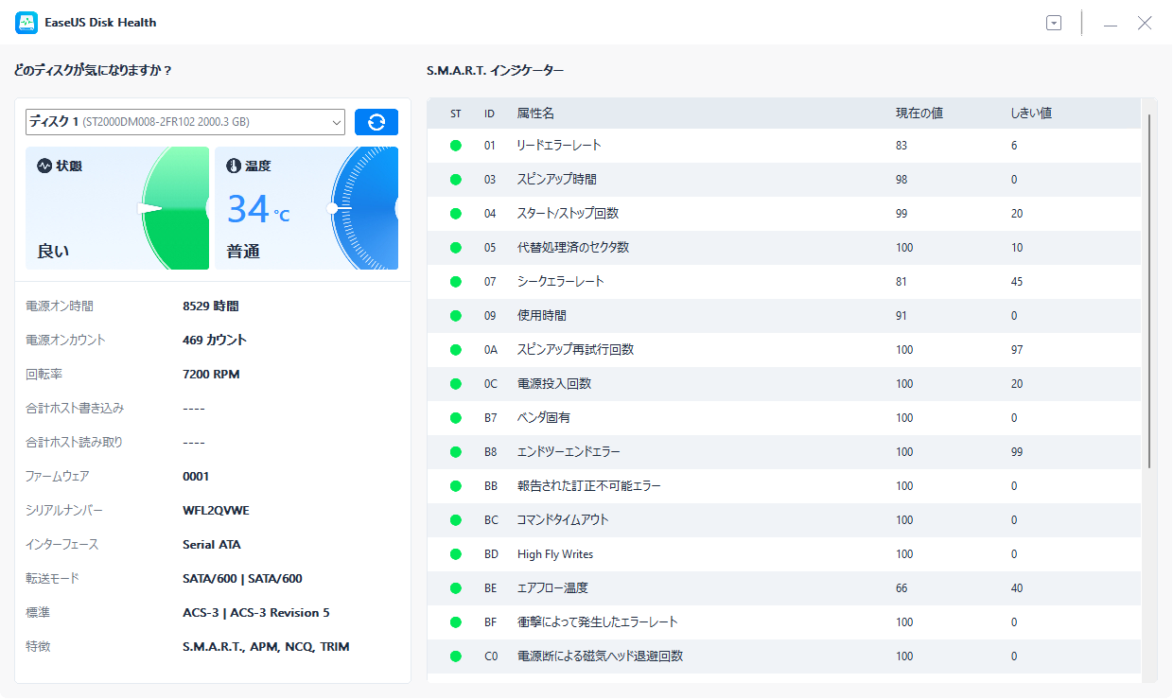Toggle the status dot next to 使用時間
Image resolution: width=1173 pixels, height=700 pixels.
click(x=455, y=315)
